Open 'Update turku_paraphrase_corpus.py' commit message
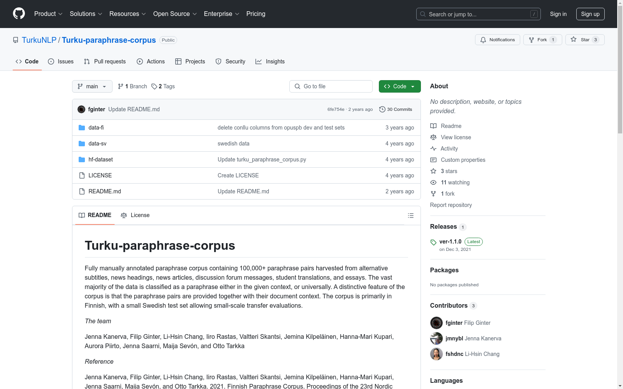 [262, 159]
